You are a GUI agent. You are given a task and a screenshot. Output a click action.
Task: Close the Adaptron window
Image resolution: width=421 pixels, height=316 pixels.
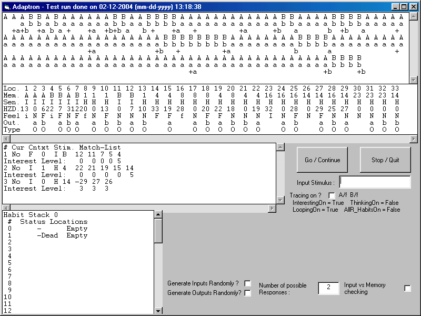tap(413, 7)
